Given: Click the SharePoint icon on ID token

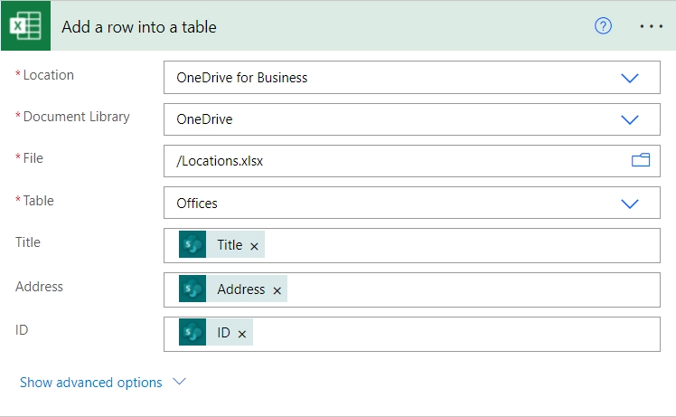Looking at the screenshot, I should coord(192,332).
